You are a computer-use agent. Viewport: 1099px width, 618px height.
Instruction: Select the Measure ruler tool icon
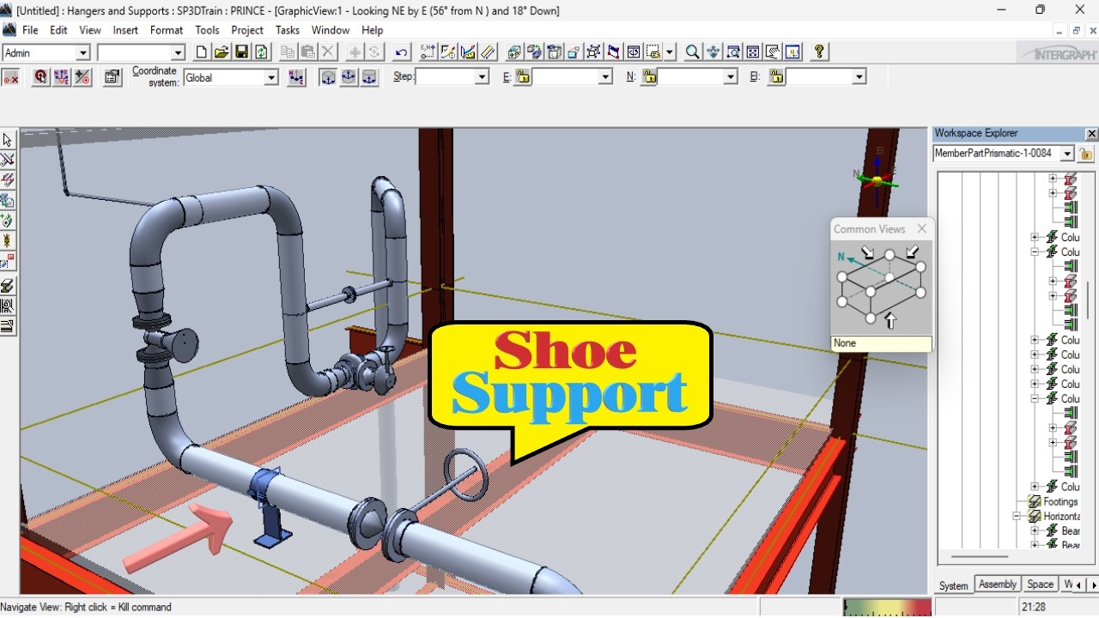tap(488, 52)
